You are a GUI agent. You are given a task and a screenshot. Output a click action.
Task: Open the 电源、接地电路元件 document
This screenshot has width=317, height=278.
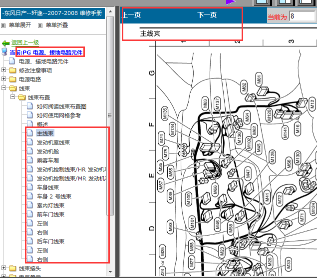pyautogui.click(x=43, y=61)
